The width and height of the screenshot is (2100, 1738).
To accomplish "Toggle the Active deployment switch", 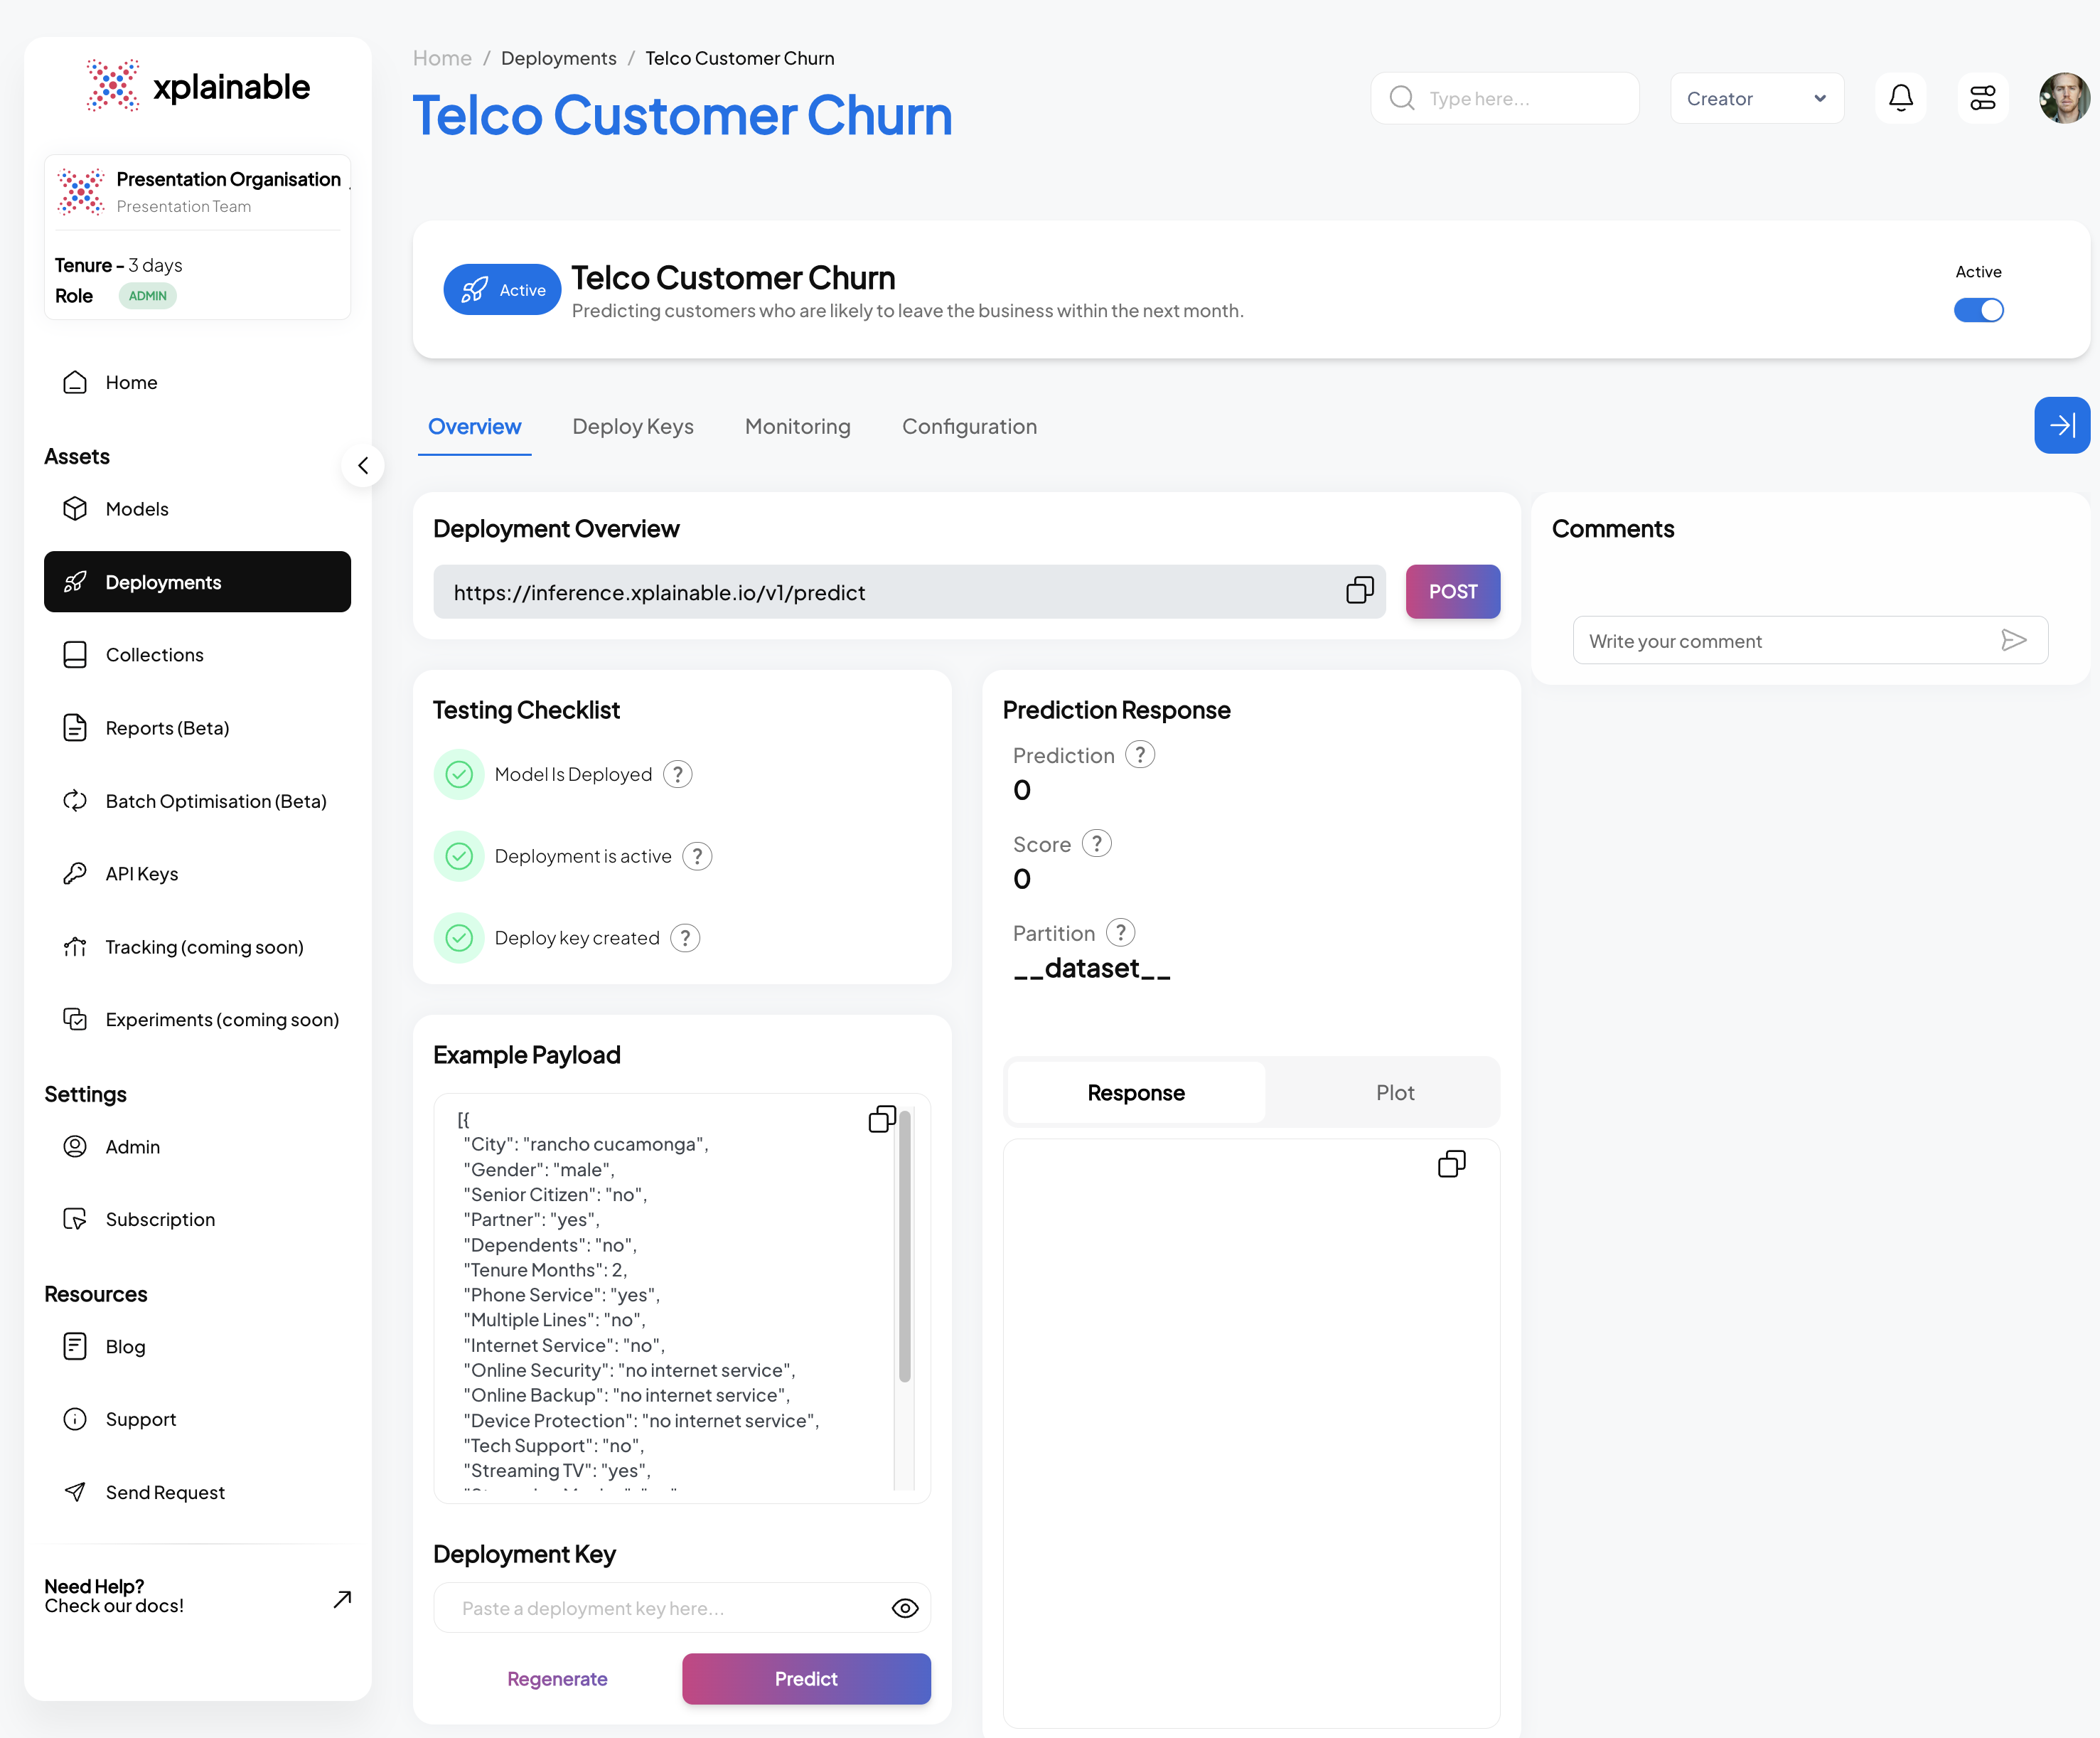I will coord(1978,310).
